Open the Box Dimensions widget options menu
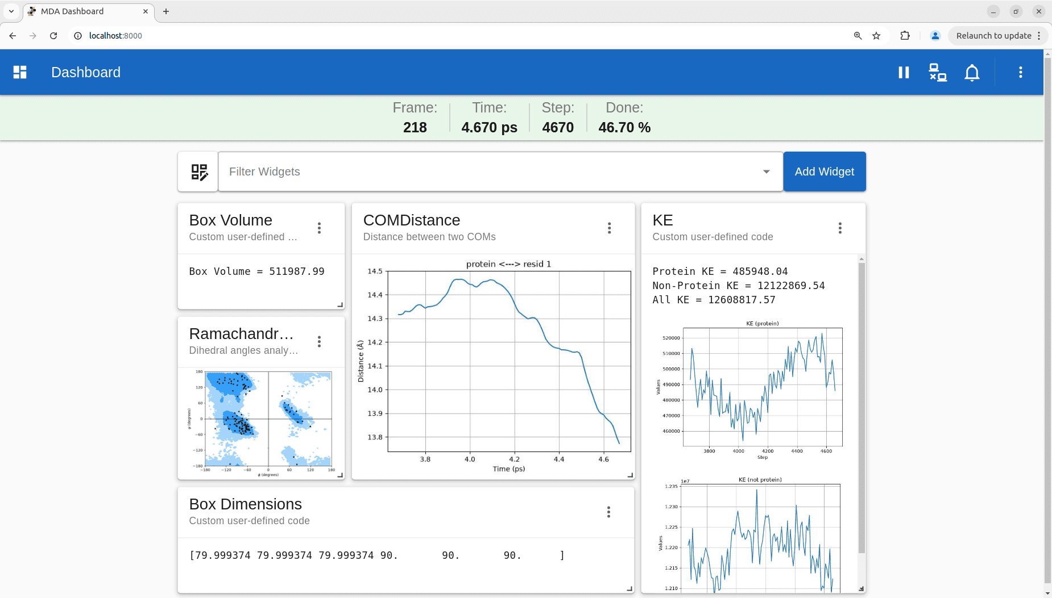This screenshot has width=1052, height=598. click(x=608, y=512)
